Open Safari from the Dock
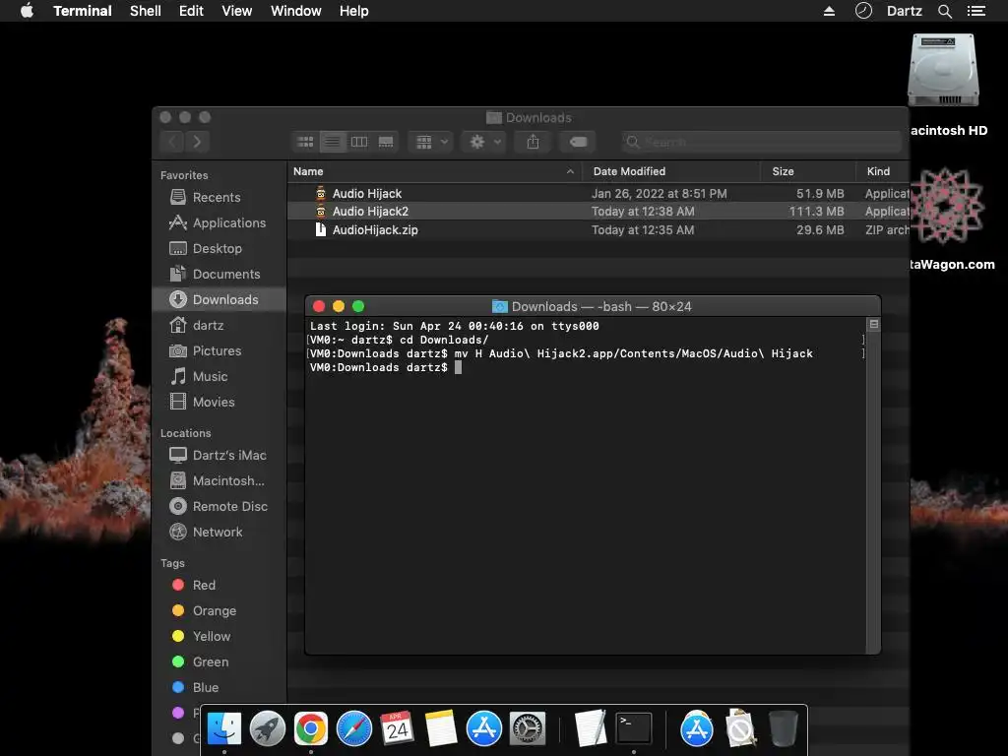 click(x=354, y=729)
